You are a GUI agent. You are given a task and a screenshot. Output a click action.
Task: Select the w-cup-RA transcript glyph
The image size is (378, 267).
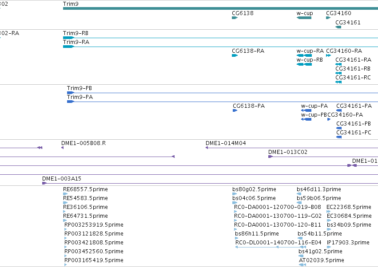pyautogui.click(x=304, y=55)
